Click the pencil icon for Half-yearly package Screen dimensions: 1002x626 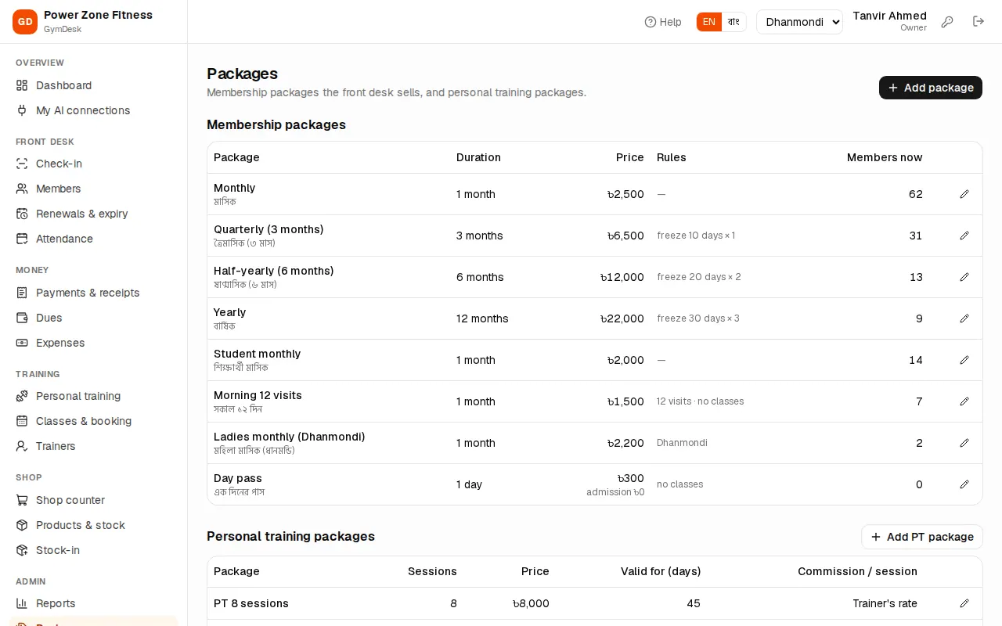[964, 277]
